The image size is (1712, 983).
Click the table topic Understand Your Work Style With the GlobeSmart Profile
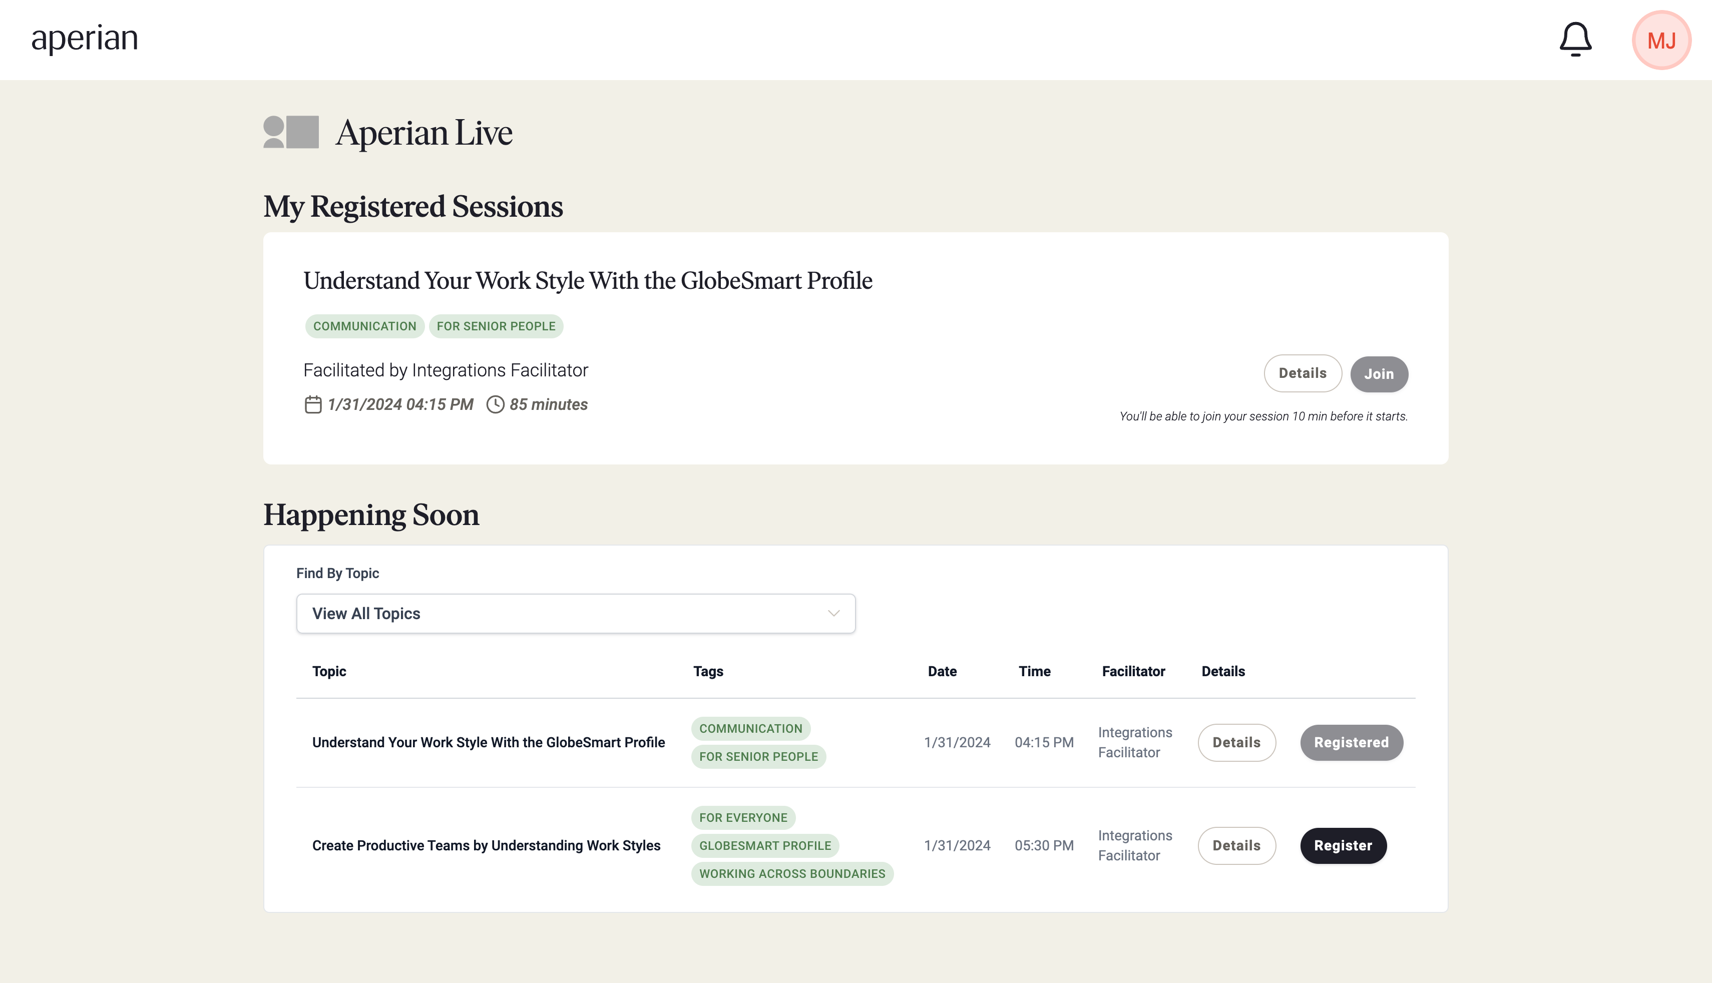(488, 743)
